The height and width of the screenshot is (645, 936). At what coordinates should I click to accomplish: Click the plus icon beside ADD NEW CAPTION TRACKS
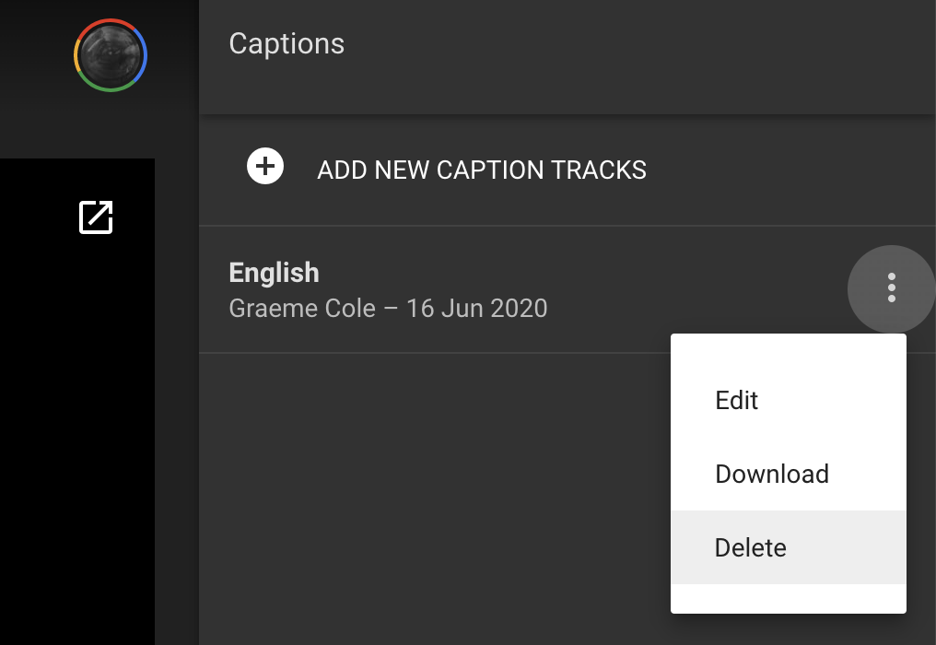pos(265,167)
